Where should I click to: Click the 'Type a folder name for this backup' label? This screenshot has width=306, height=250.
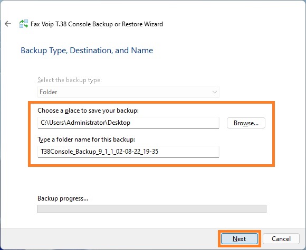tap(86, 139)
